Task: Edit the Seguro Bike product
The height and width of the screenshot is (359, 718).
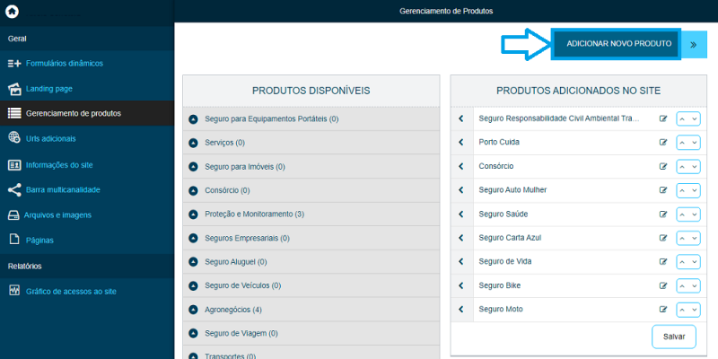Action: pos(662,285)
